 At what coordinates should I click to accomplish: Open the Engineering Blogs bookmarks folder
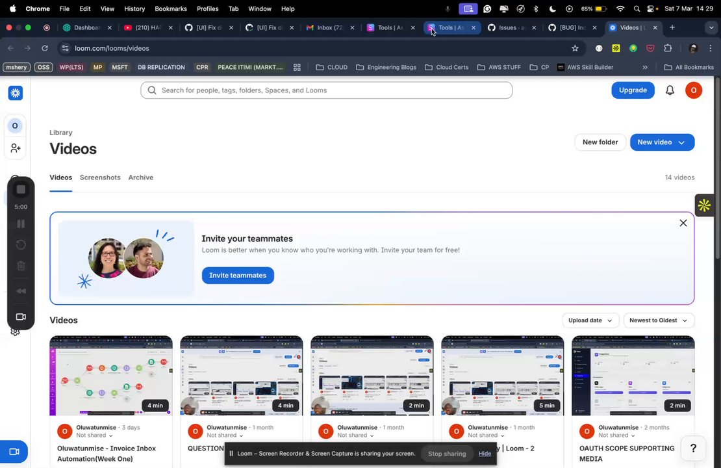[386, 67]
